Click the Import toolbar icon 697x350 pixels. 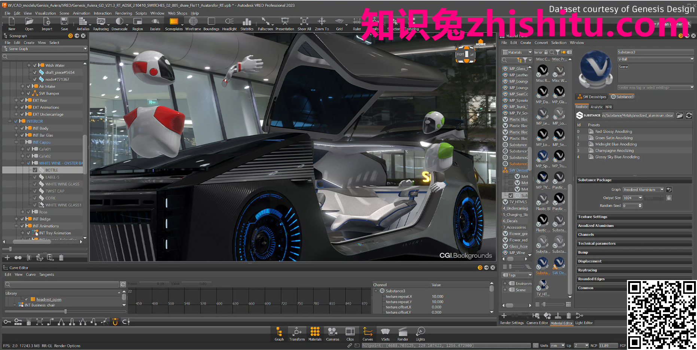click(x=47, y=24)
